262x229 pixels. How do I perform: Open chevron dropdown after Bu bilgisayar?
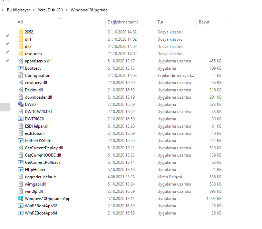(x=34, y=10)
